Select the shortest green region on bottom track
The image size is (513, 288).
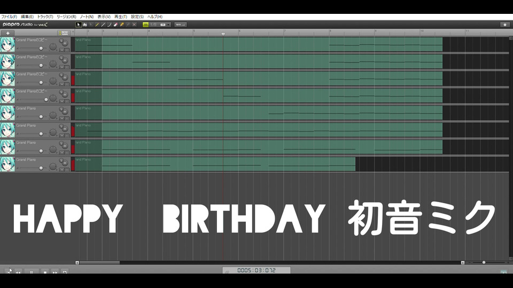(x=215, y=164)
